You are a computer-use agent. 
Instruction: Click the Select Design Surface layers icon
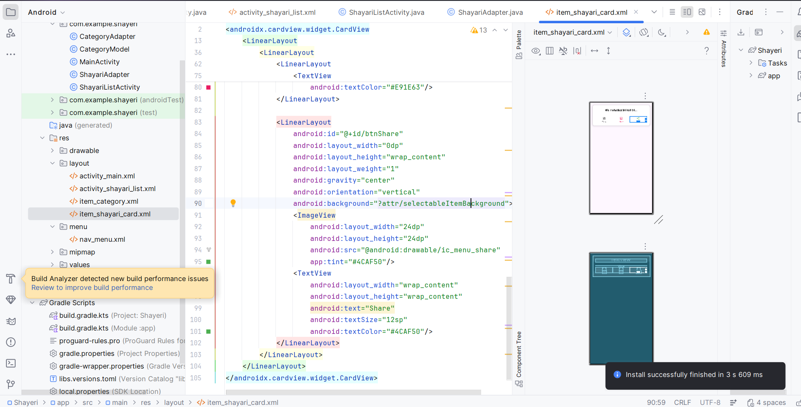pyautogui.click(x=627, y=33)
